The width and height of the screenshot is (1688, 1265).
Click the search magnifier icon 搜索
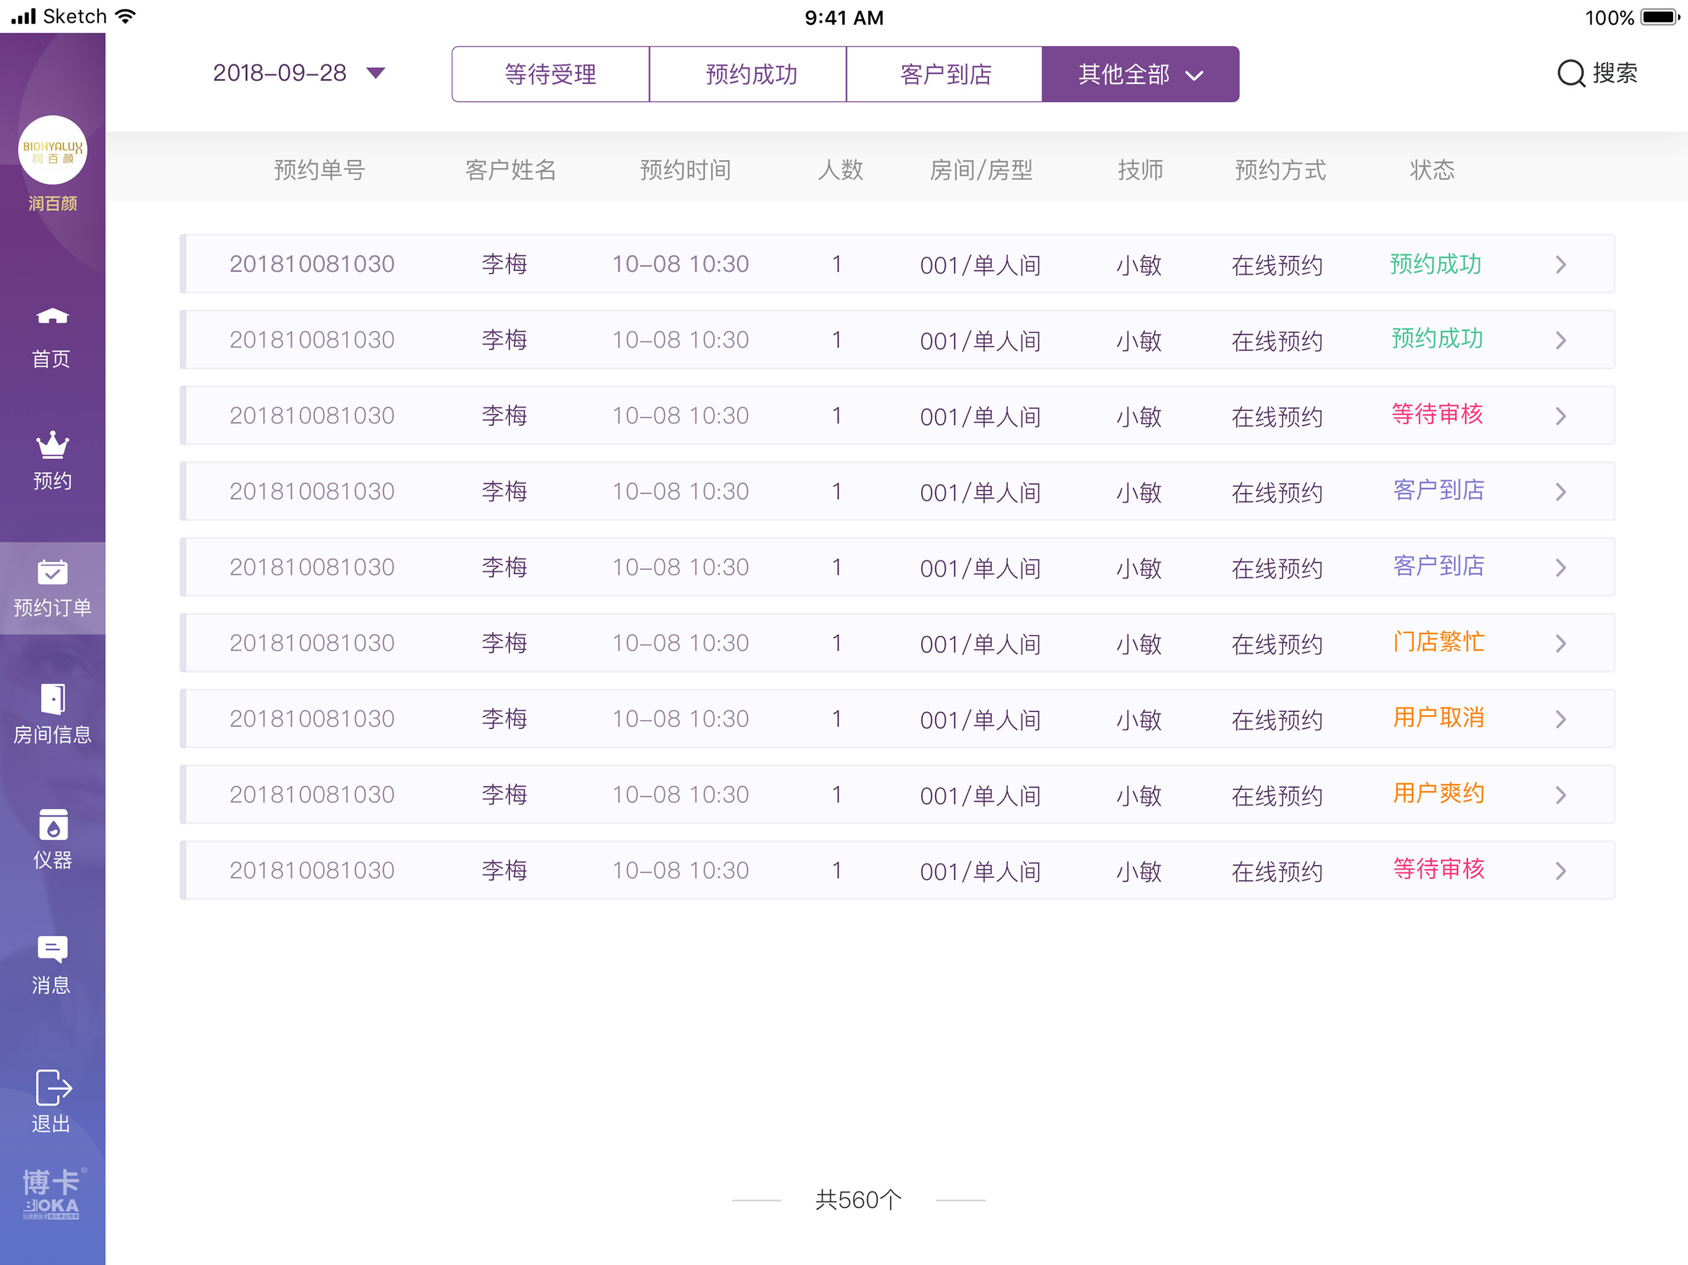coord(1571,74)
